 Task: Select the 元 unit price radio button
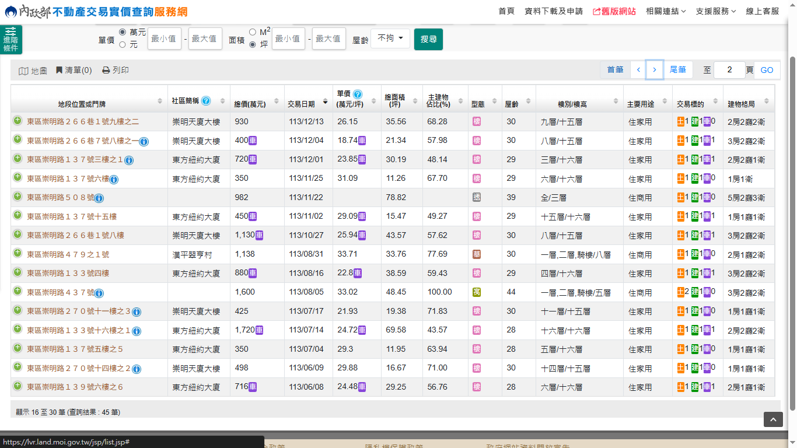tap(123, 44)
